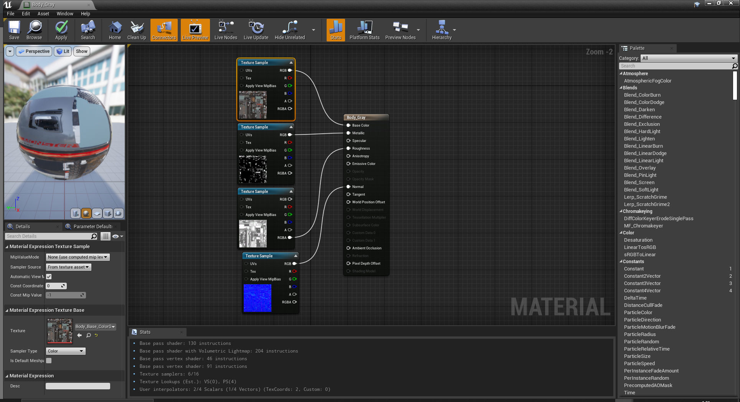Image resolution: width=740 pixels, height=402 pixels.
Task: Set preview mesh to sphere shape
Action: point(87,213)
